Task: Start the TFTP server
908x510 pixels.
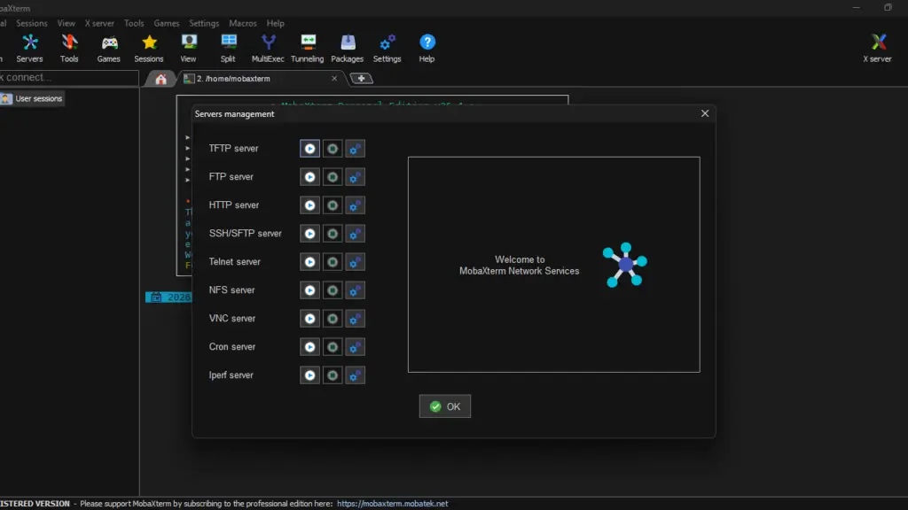Action: click(x=309, y=149)
